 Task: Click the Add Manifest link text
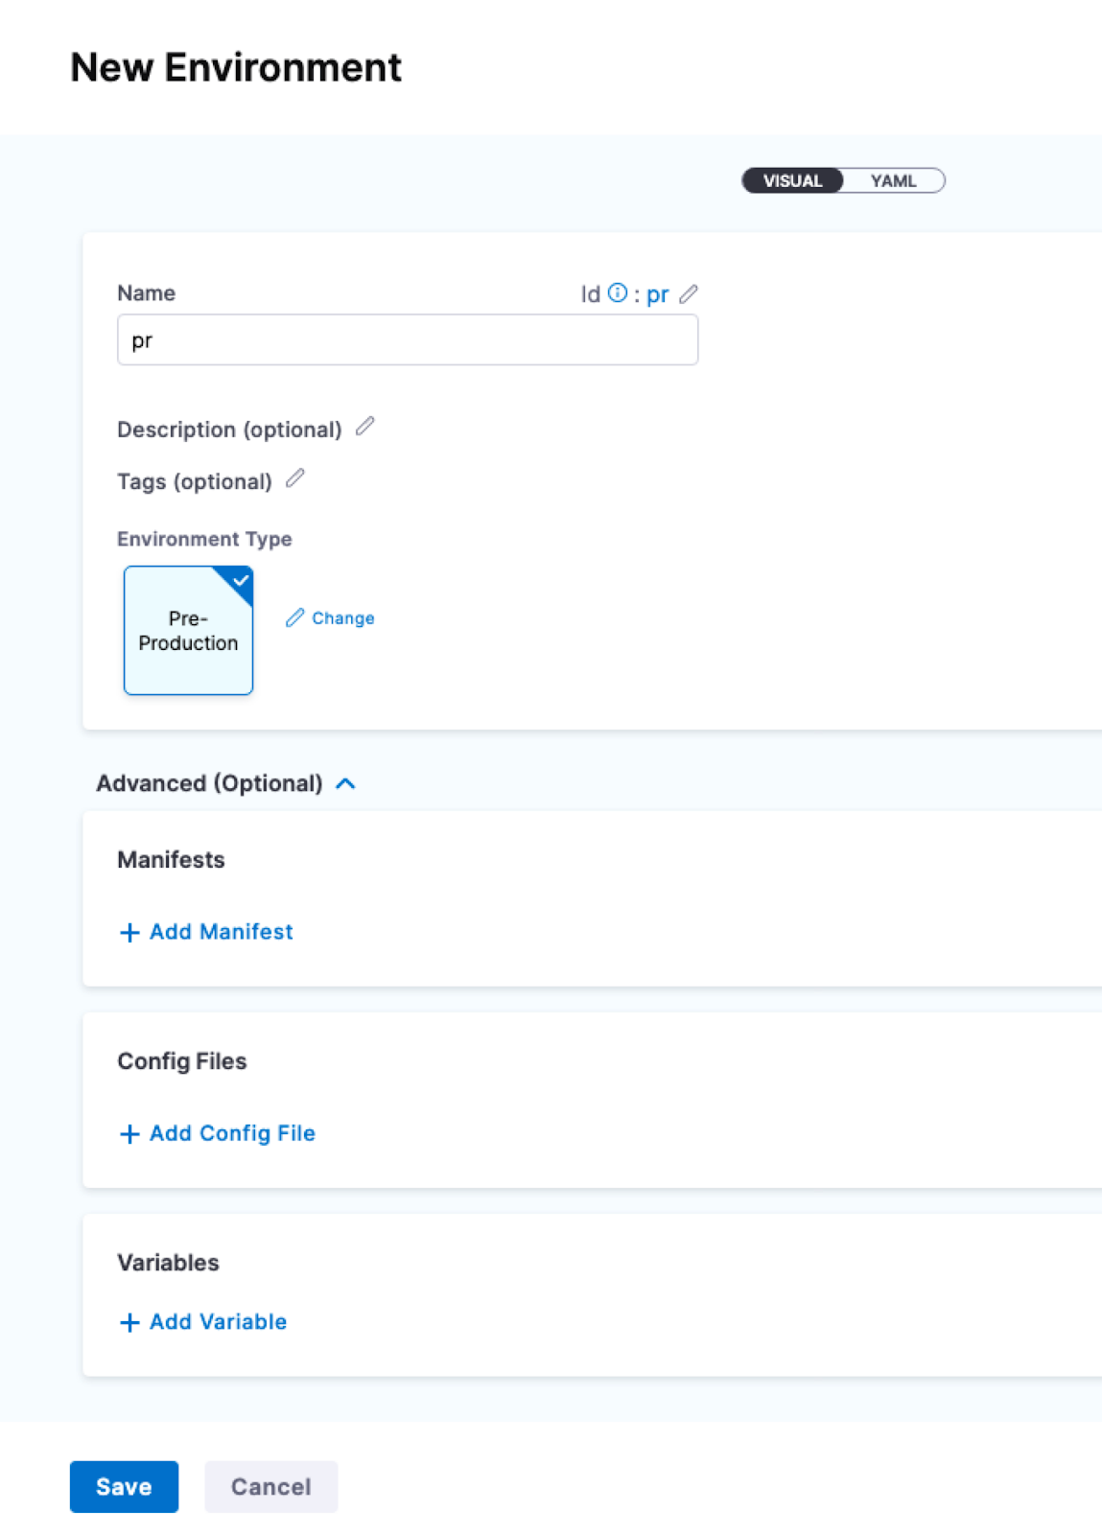[221, 932]
